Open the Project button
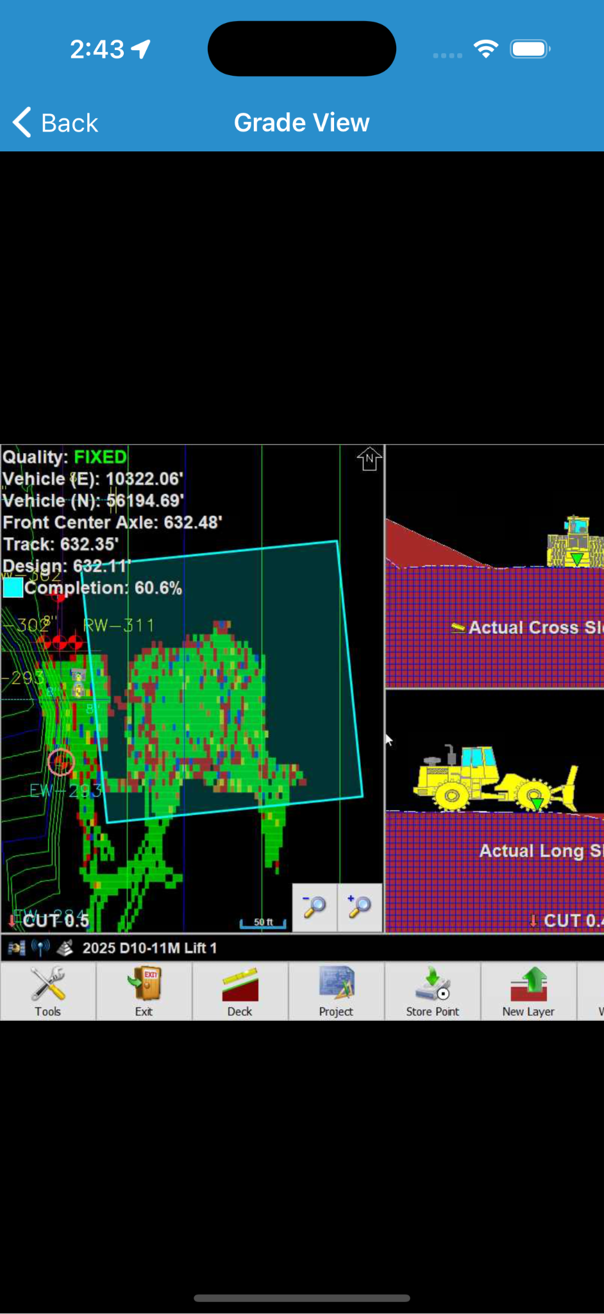The image size is (604, 1314). (336, 991)
